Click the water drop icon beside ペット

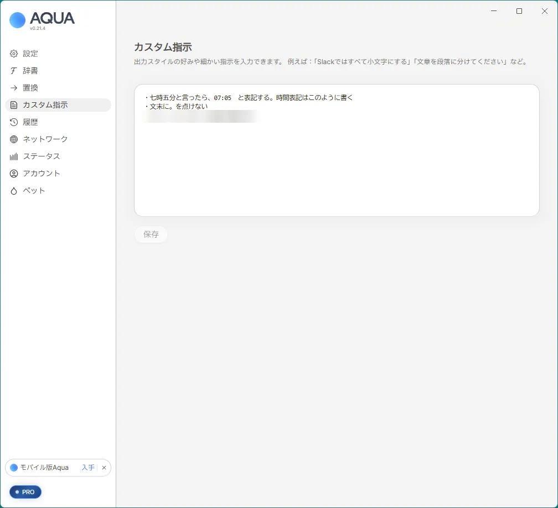click(14, 191)
